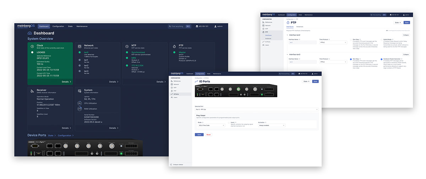
Task: Disable Hardware Packet Generator checkbox
Action: pyautogui.click(x=381, y=59)
